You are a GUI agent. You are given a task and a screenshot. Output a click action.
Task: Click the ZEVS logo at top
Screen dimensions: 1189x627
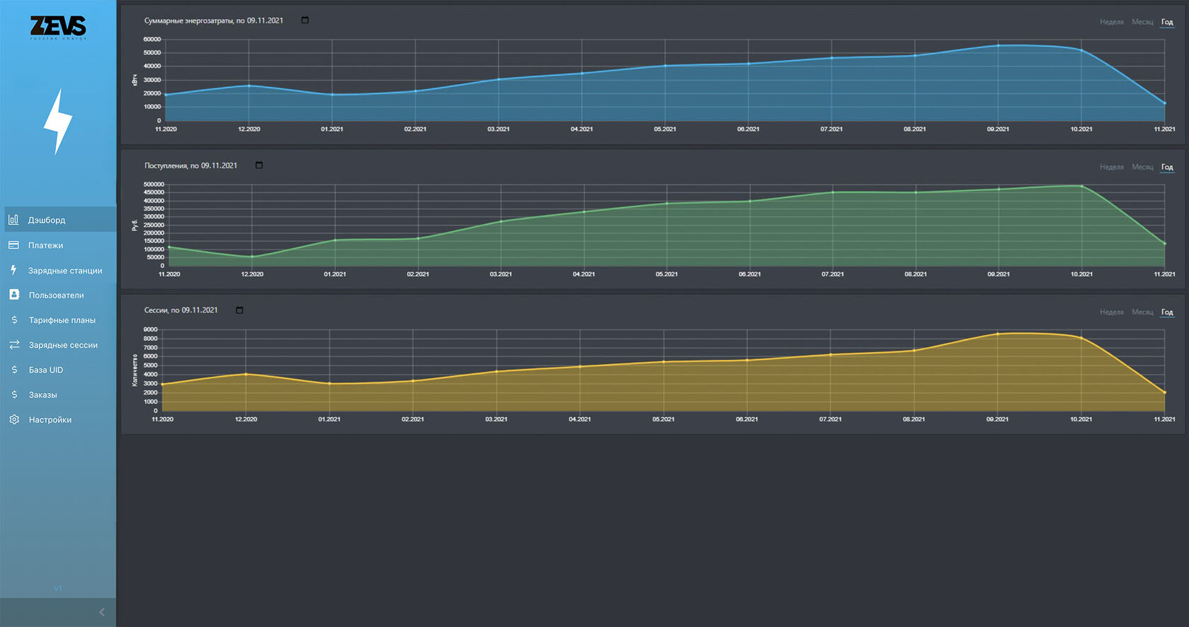(x=58, y=27)
